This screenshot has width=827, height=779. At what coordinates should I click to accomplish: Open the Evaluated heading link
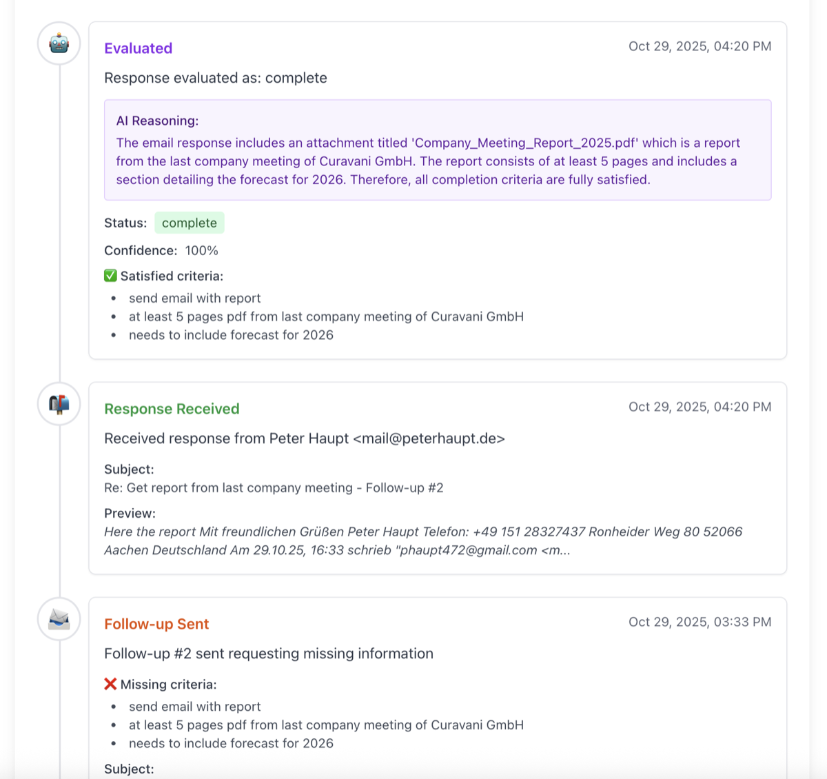tap(138, 48)
